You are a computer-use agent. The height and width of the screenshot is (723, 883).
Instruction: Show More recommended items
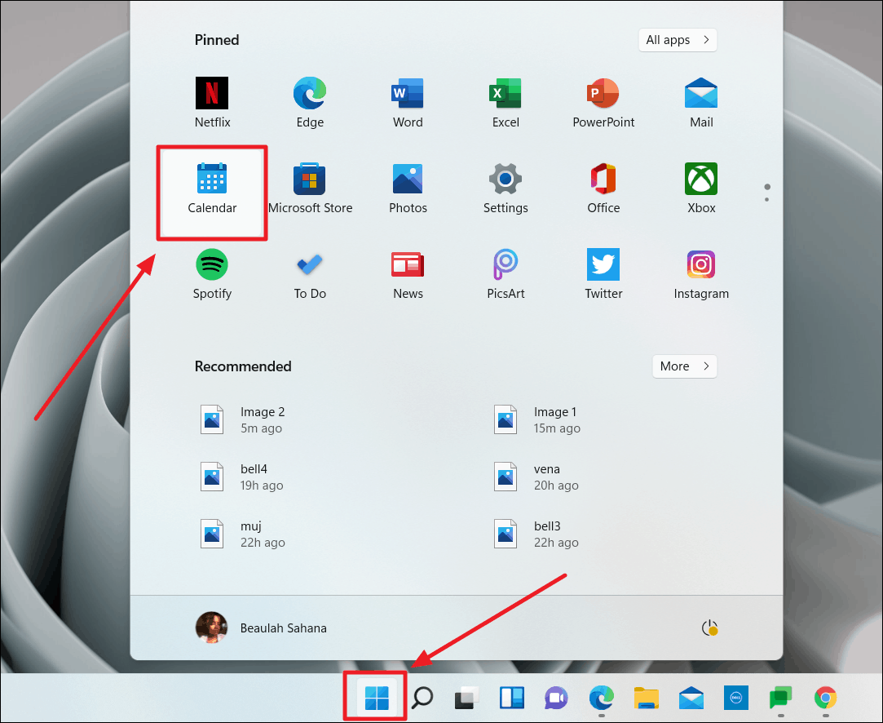(x=684, y=366)
